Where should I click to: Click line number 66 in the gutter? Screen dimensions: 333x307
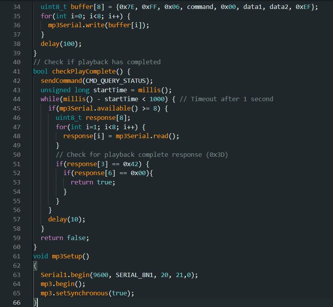(x=16, y=302)
